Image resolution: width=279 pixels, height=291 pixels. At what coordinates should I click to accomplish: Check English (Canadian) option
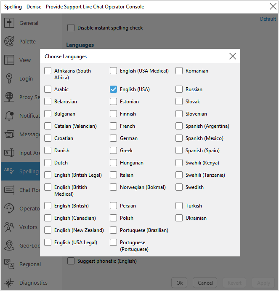point(48,218)
